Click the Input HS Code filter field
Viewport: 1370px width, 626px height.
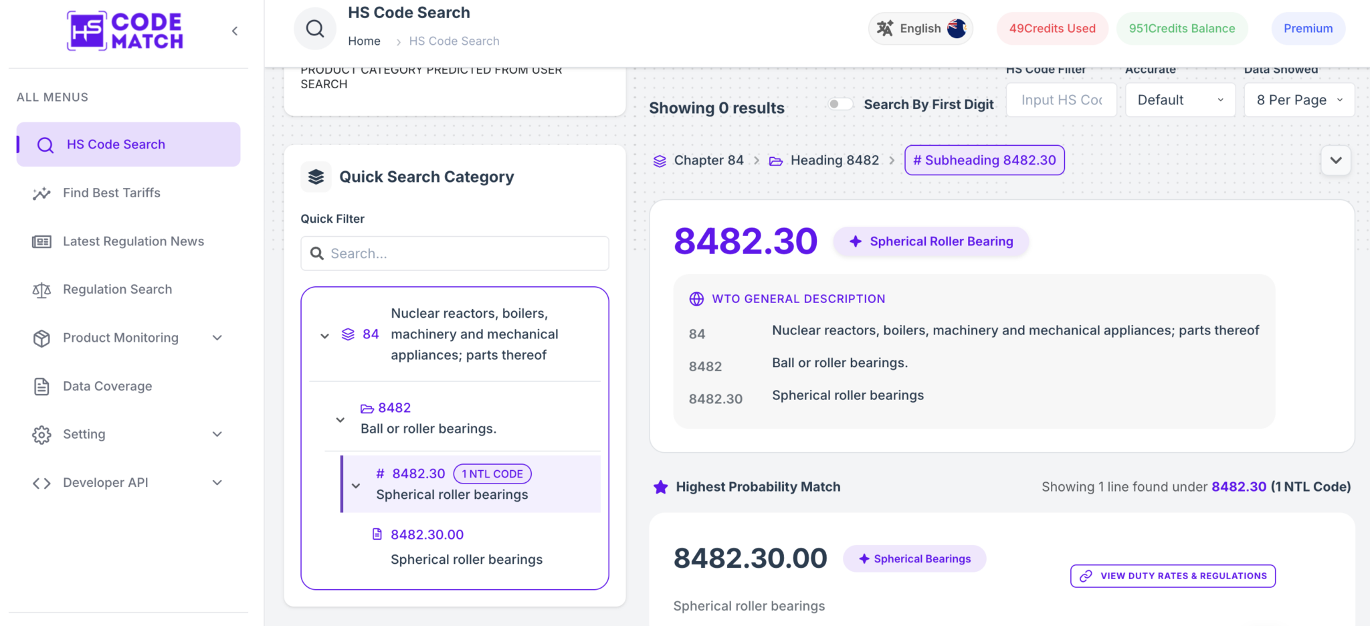[x=1061, y=100]
